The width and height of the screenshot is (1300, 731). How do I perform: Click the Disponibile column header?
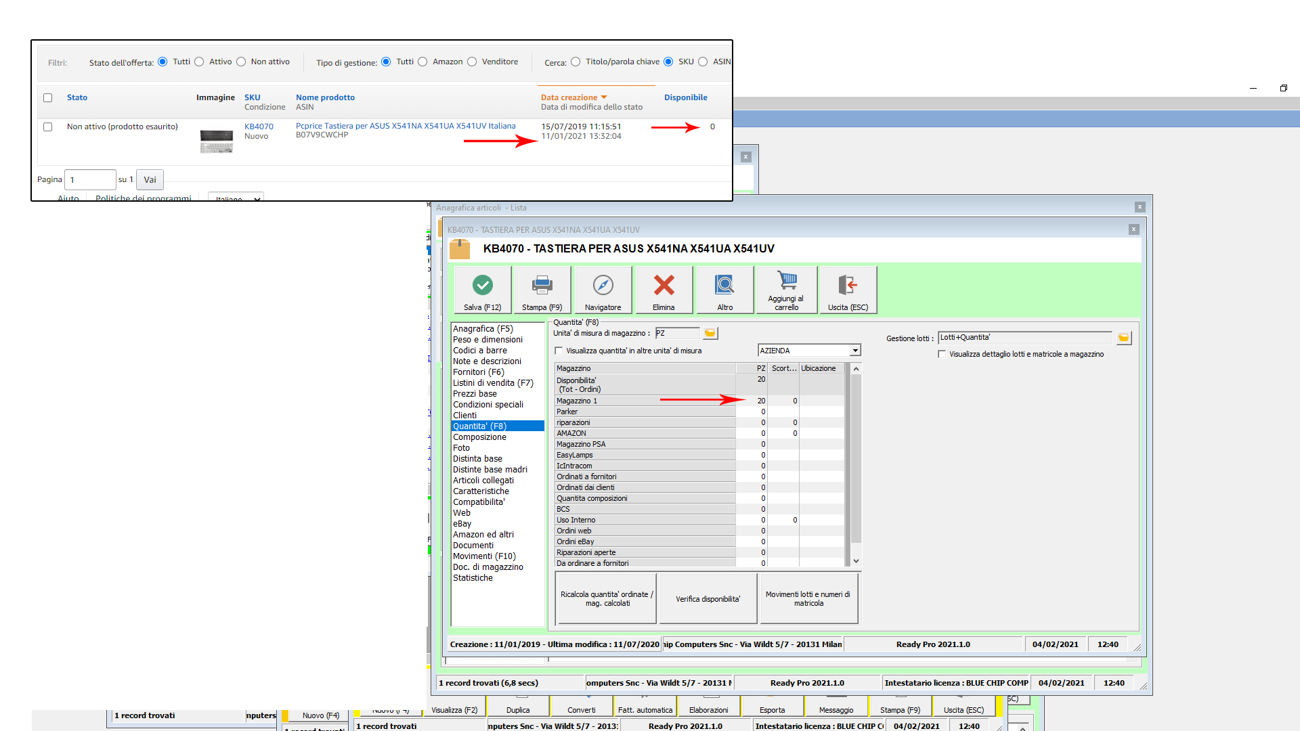click(685, 97)
